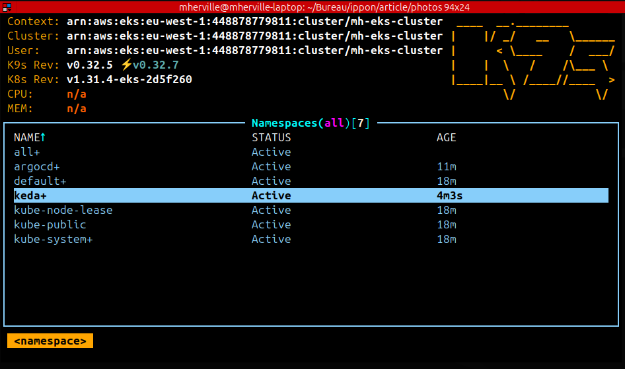
Task: Click the orange CPU n/a value
Action: (x=77, y=94)
